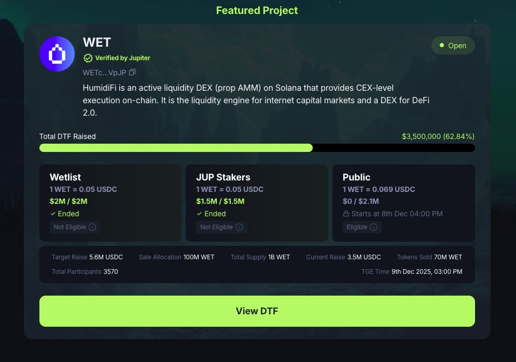Screen dimensions: 516x362
Task: Click the View DTF button
Action: tap(257, 311)
